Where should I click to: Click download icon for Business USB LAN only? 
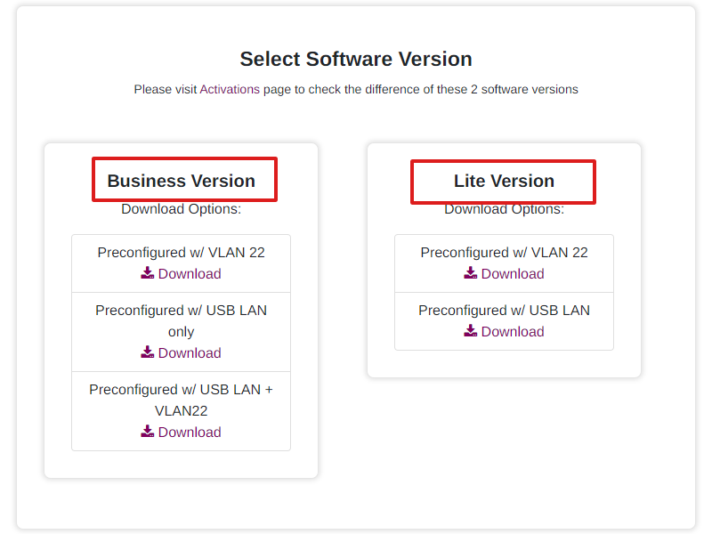(x=148, y=352)
